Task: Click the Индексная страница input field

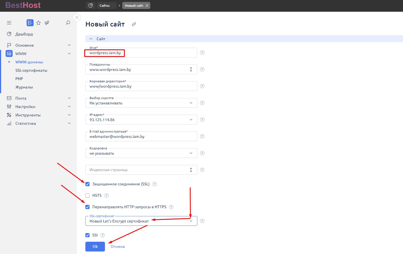Action: point(137,170)
